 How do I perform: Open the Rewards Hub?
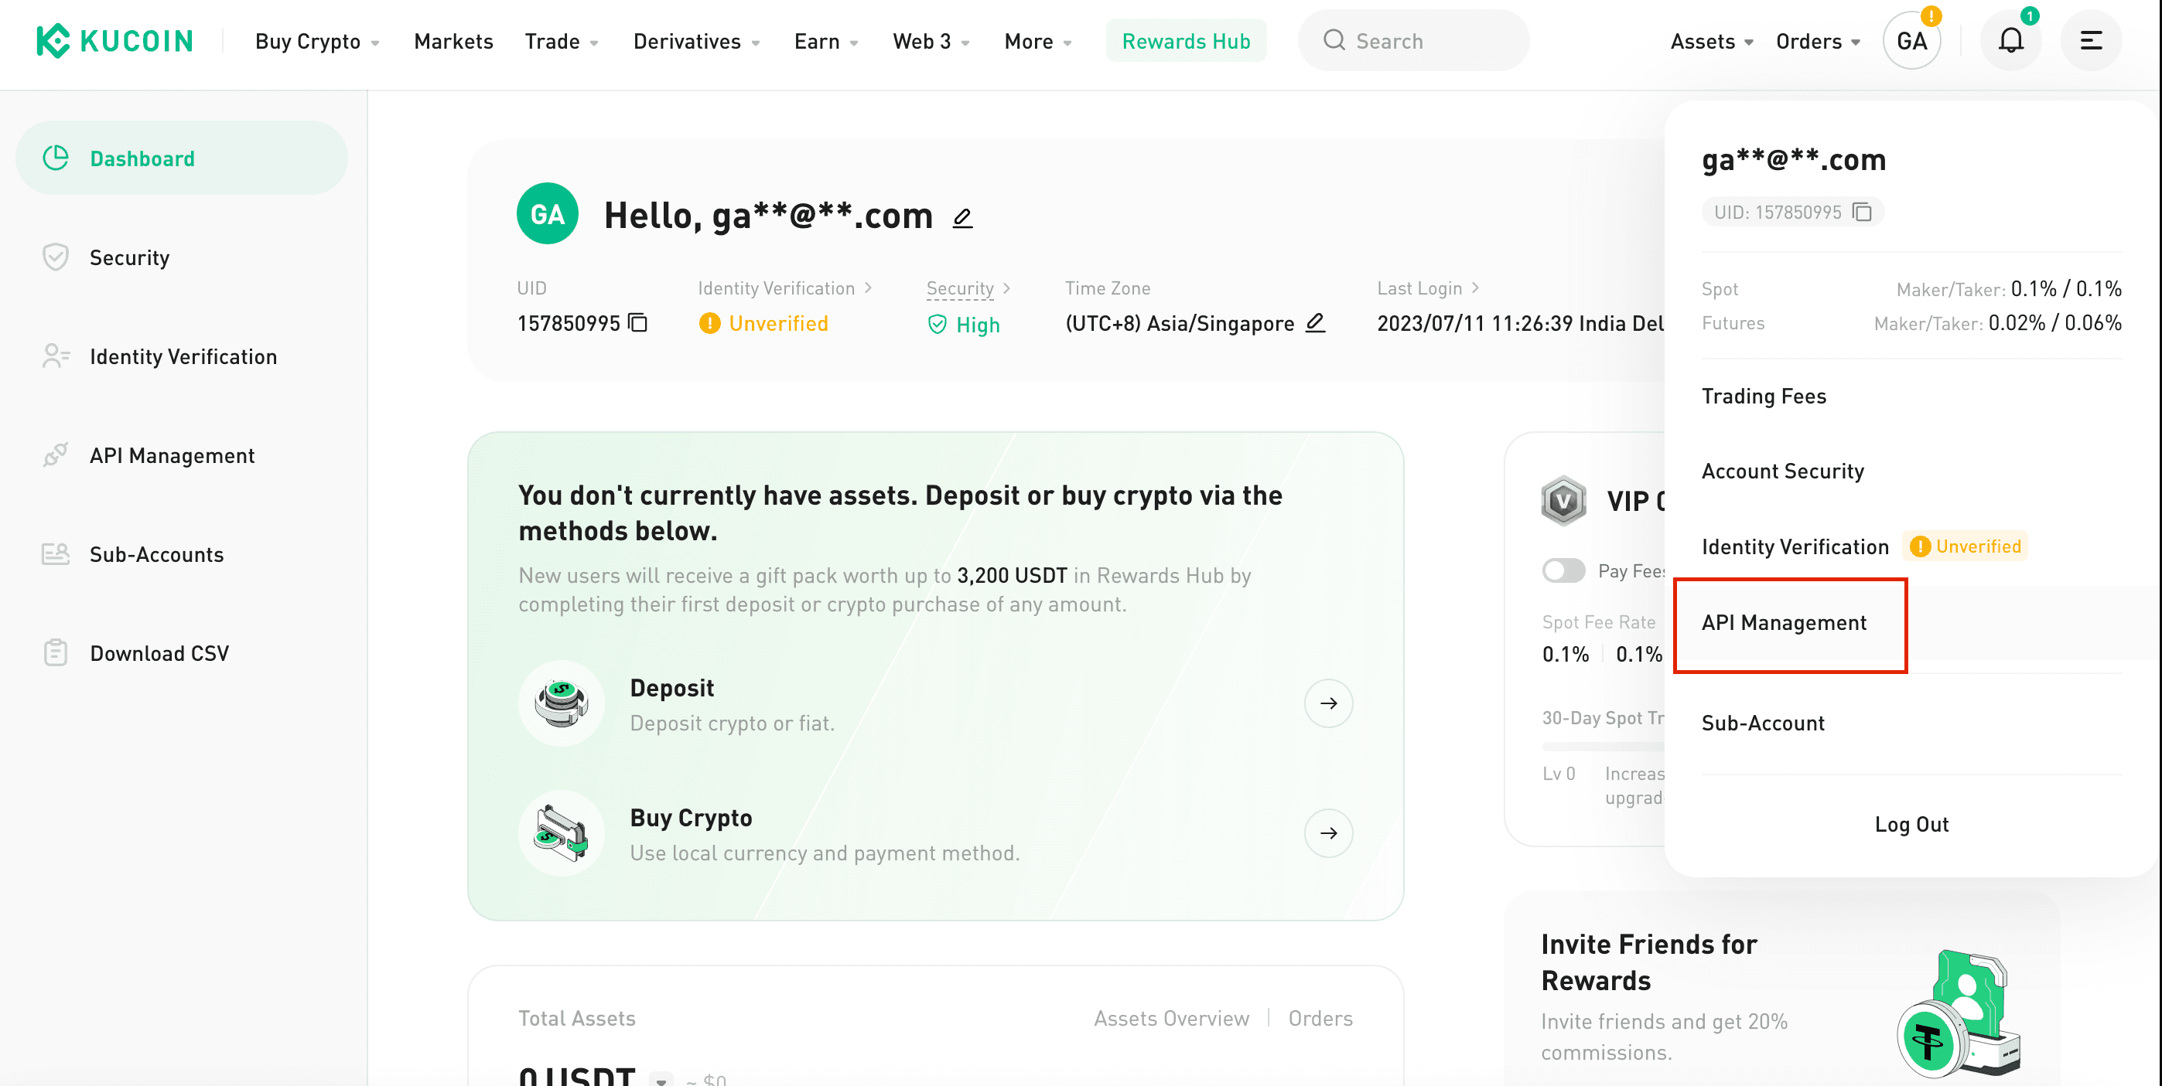point(1186,41)
